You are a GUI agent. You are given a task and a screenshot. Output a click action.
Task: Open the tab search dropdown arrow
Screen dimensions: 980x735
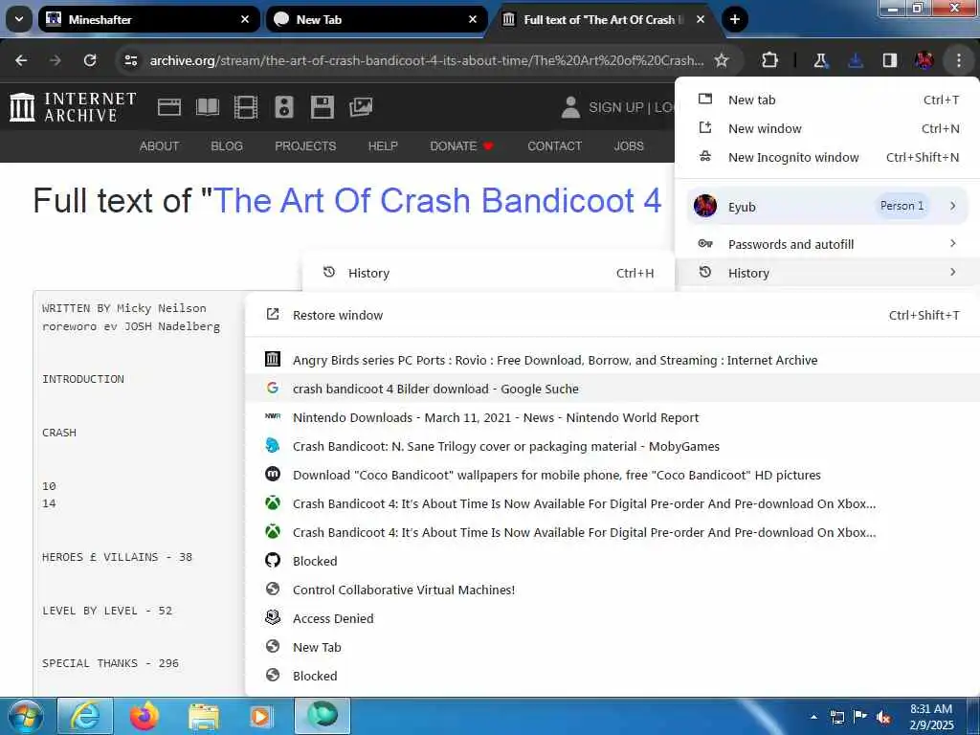tap(19, 19)
